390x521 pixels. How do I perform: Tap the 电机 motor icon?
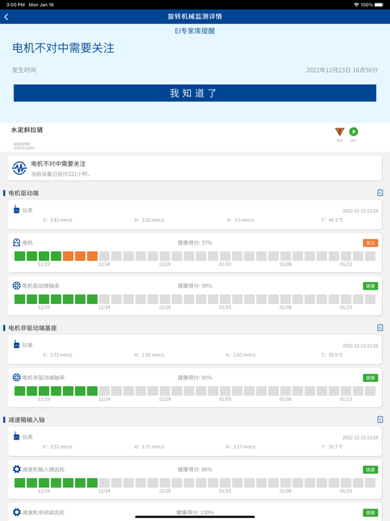point(16,243)
